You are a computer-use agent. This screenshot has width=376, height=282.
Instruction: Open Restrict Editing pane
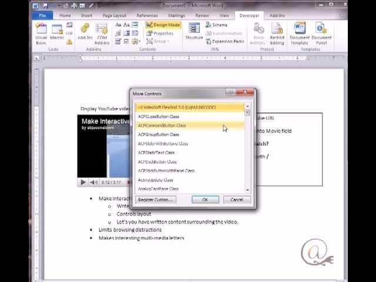tap(277, 34)
